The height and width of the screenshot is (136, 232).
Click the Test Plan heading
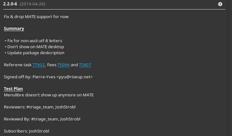(13, 89)
